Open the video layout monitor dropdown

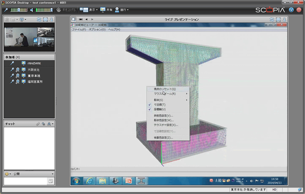point(23,19)
